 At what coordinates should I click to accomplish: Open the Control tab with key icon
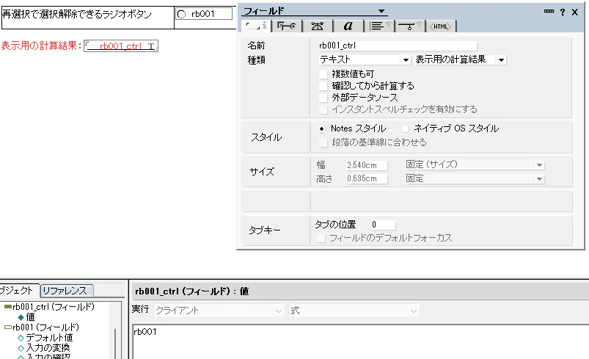[286, 26]
